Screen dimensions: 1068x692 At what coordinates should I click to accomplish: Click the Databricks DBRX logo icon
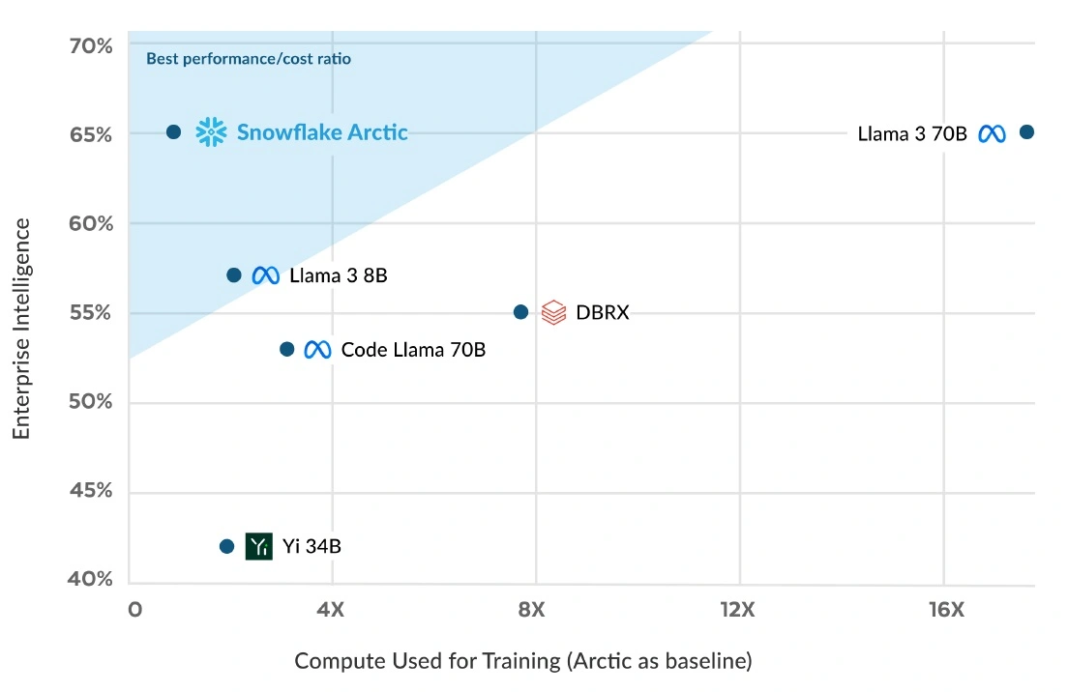coord(553,313)
